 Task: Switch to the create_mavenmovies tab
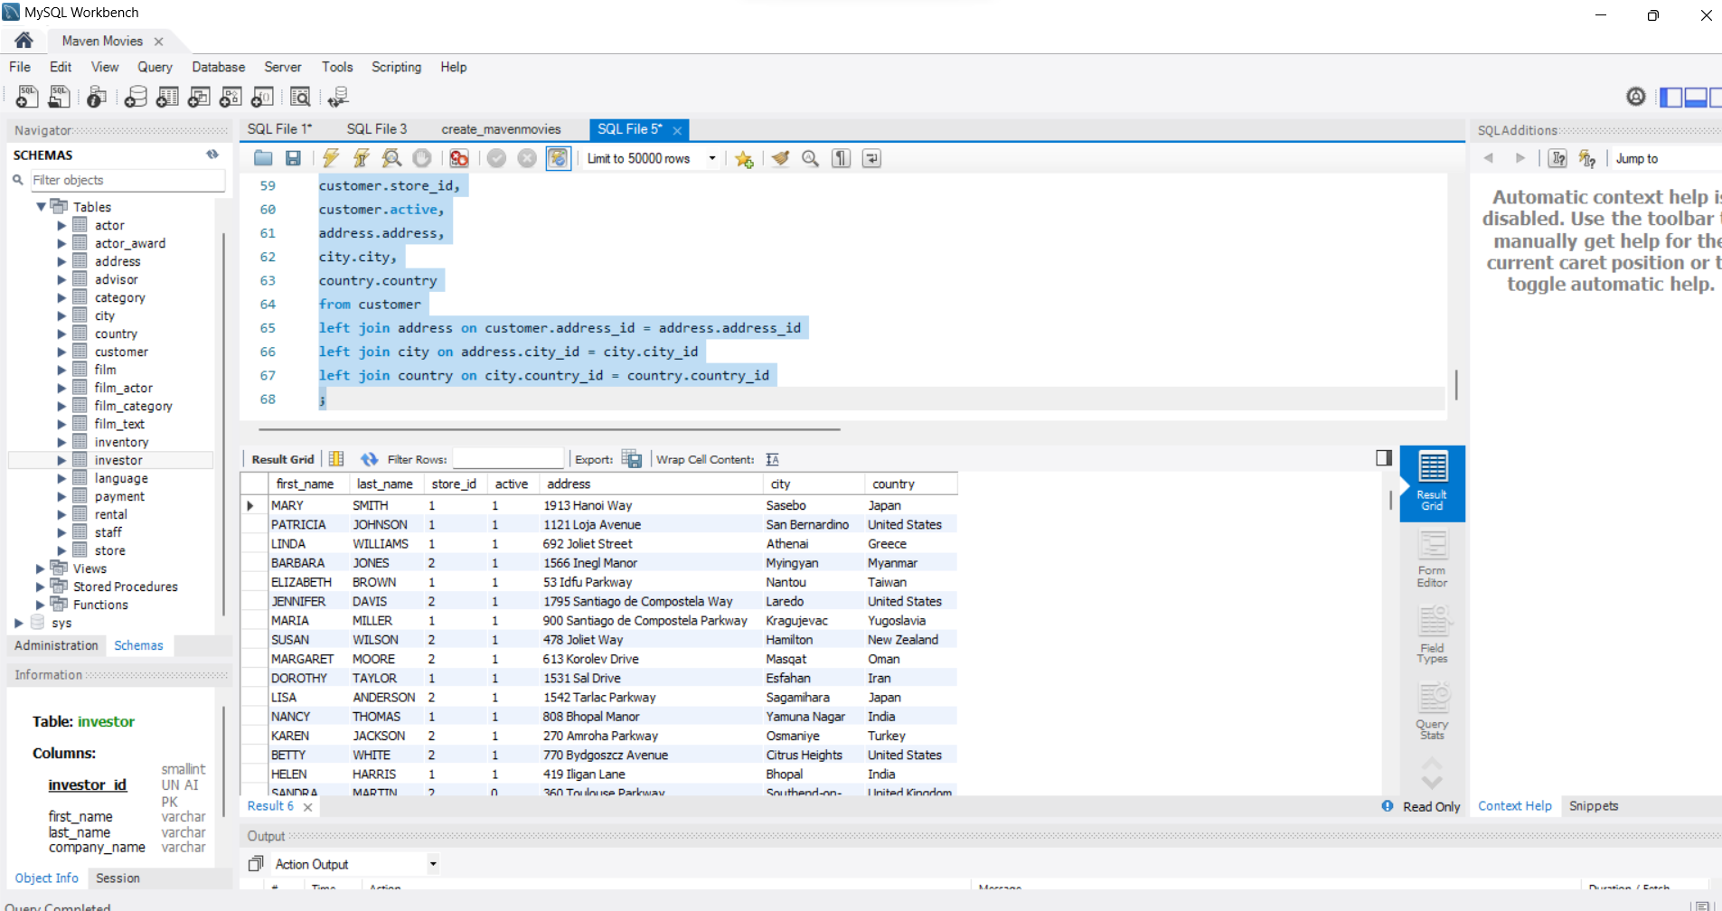(501, 129)
